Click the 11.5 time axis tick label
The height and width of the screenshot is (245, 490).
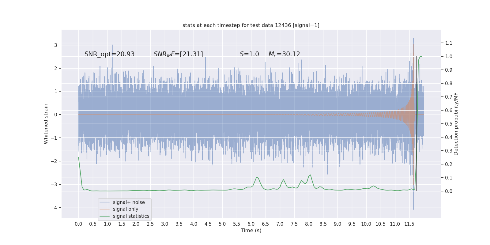(409, 224)
